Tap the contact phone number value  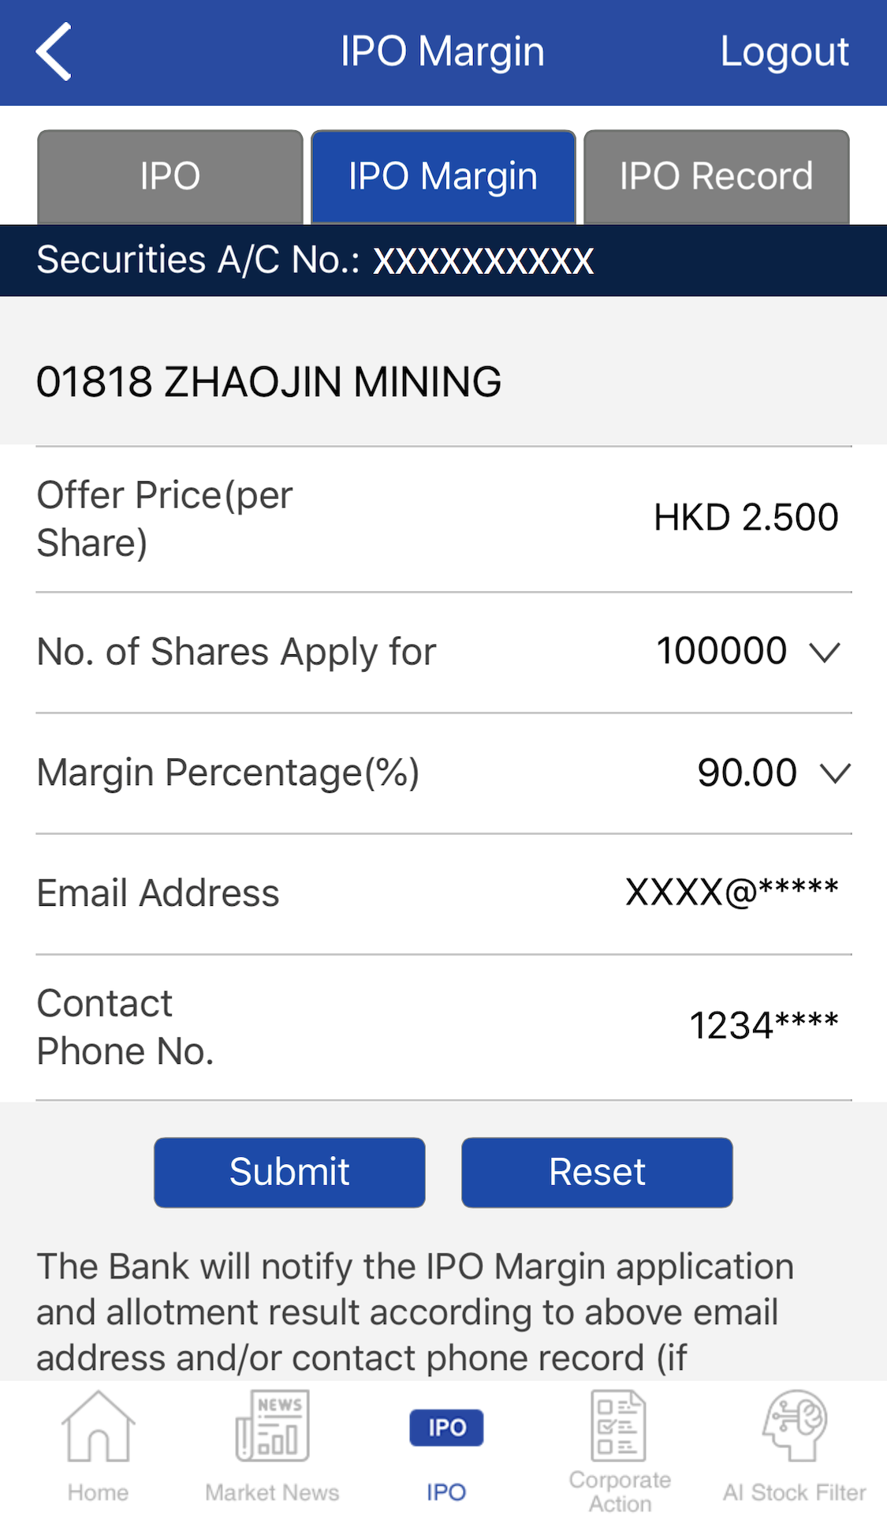tap(763, 1026)
